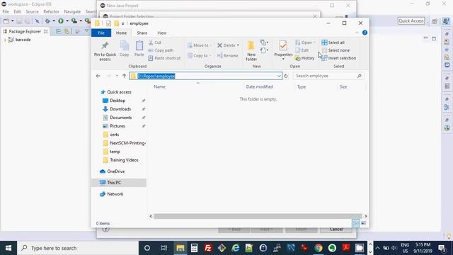Open Eclipse Source menu

(x=32, y=11)
